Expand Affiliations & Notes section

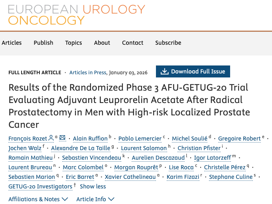[x=38, y=199]
